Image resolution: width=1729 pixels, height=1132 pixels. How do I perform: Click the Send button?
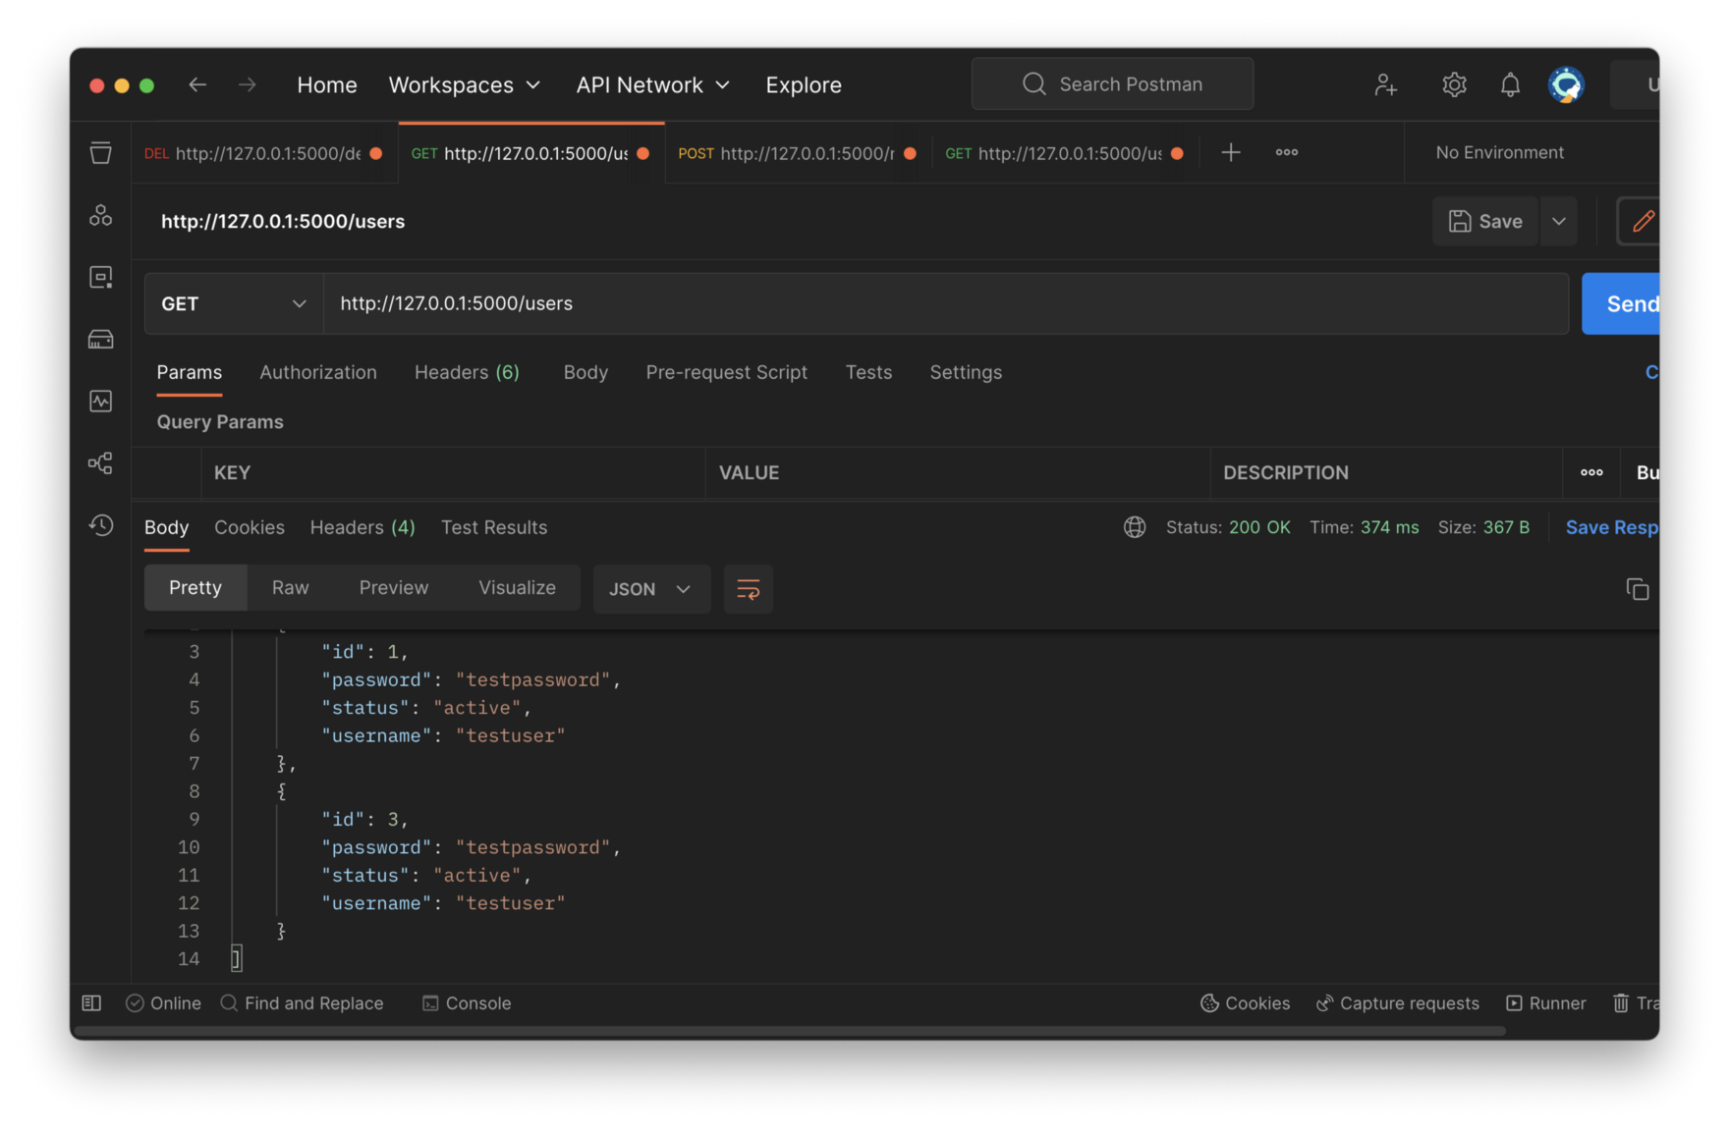[x=1622, y=303]
